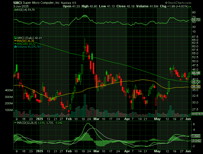Click the 67.5 price axis label
Screen dimensions: 203x154
[x=195, y=37]
